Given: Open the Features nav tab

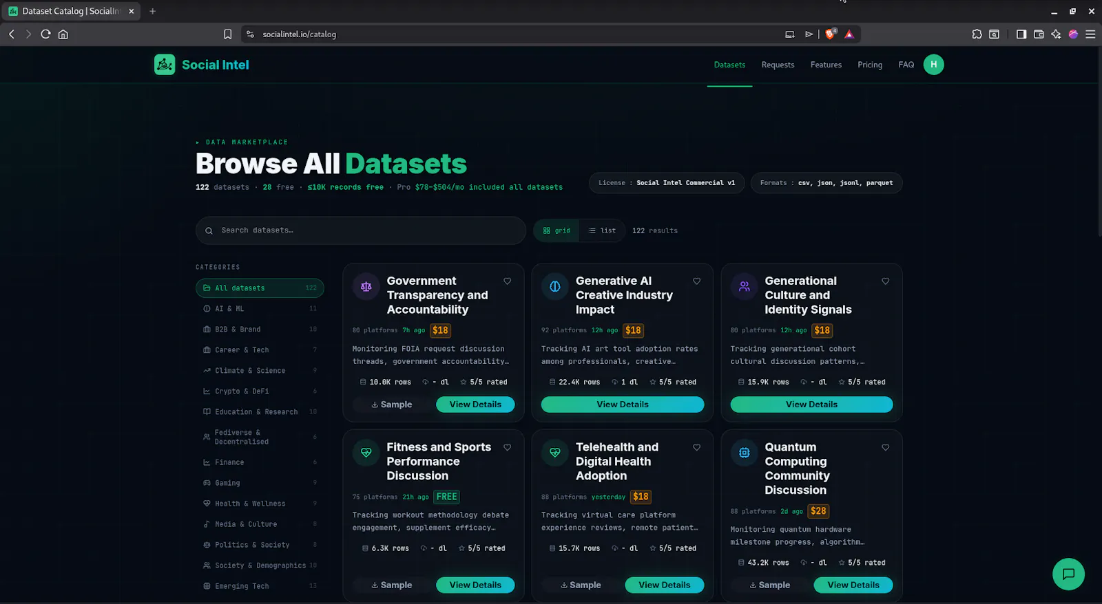Looking at the screenshot, I should (x=826, y=65).
